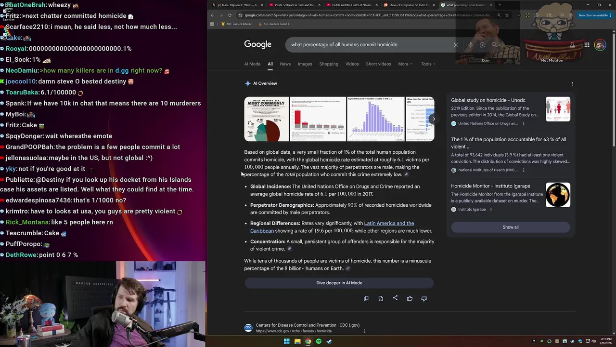Open 'Most Commonly' weapons infographic thumbnail
Screen dimensions: 616x347
pos(267,119)
